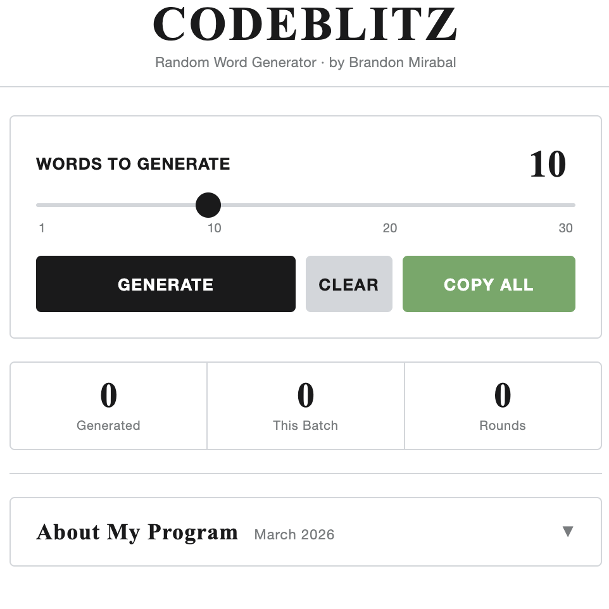Image resolution: width=609 pixels, height=609 pixels.
Task: Click the slider tick label 30
Action: point(565,229)
